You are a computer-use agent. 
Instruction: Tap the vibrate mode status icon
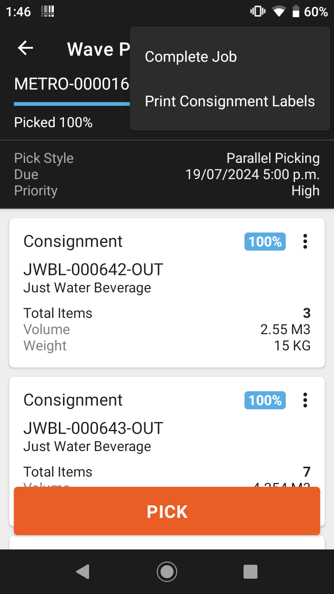pyautogui.click(x=258, y=12)
